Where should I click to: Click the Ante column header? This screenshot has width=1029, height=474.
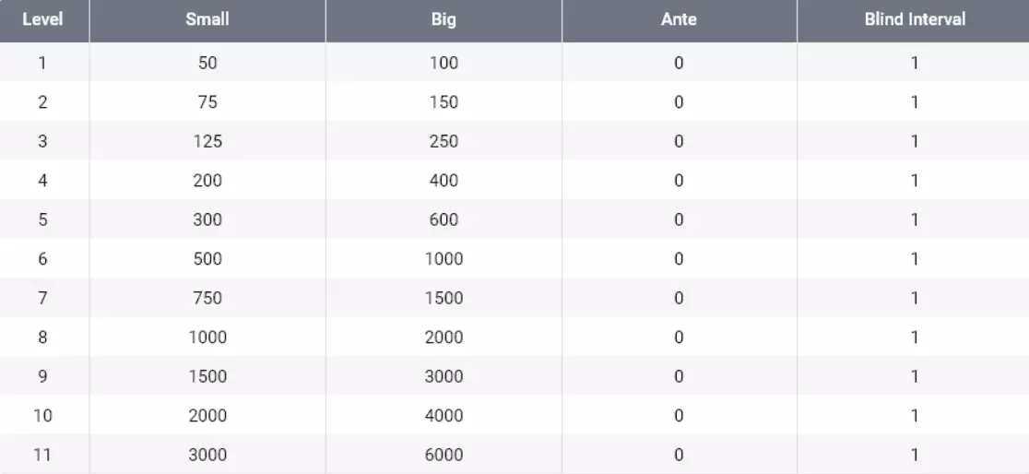[x=679, y=19]
